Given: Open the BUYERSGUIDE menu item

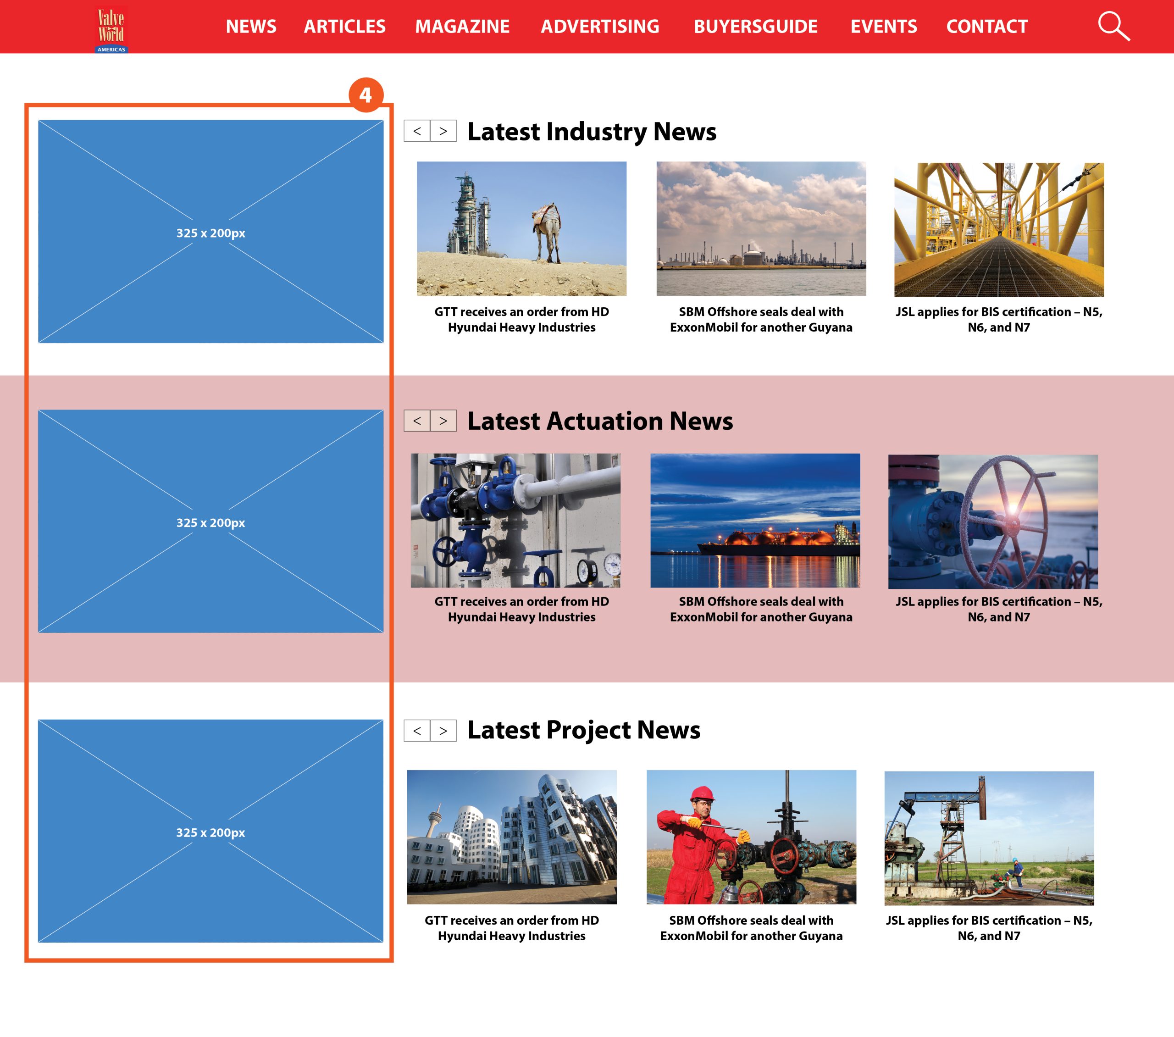Looking at the screenshot, I should [755, 27].
